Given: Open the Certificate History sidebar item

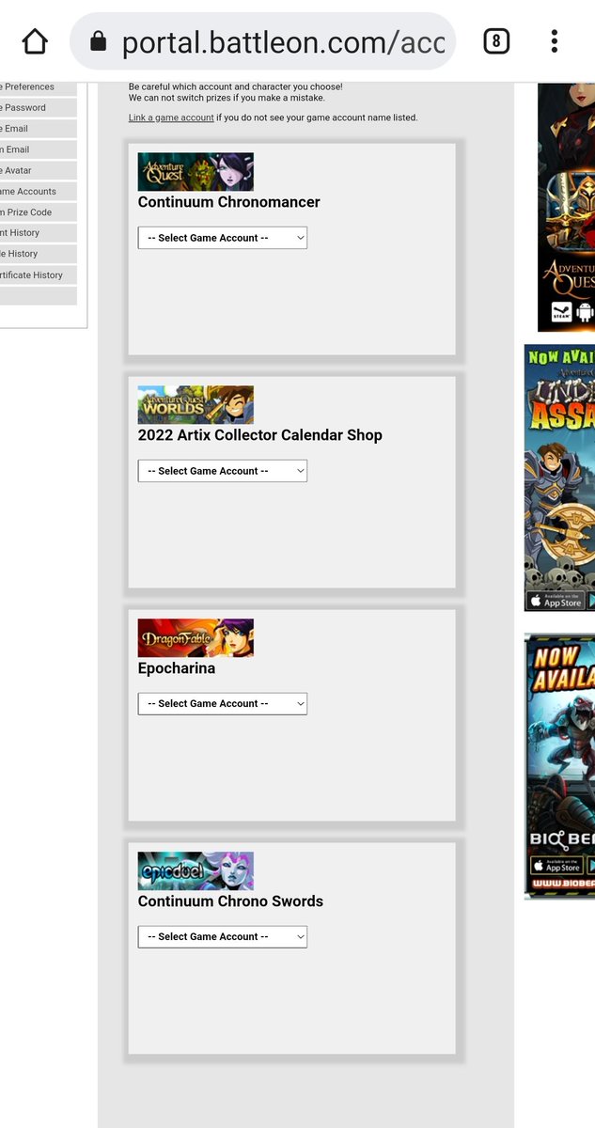Looking at the screenshot, I should (39, 275).
